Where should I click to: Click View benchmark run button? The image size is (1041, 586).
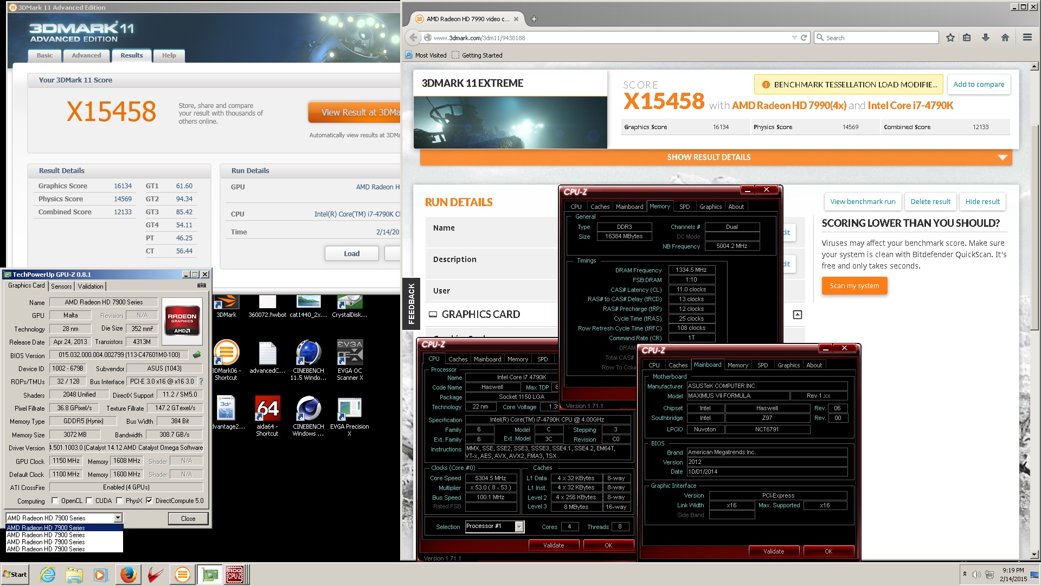(863, 202)
